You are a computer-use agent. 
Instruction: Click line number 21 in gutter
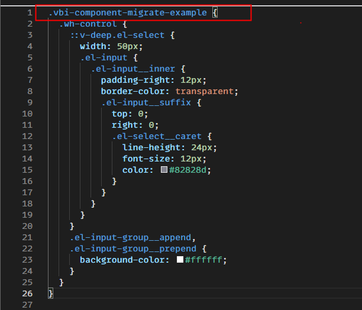point(27,237)
